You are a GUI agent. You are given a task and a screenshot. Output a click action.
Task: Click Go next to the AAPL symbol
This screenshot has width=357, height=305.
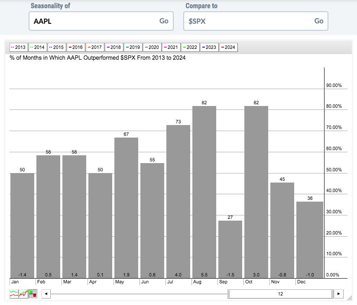tap(164, 21)
